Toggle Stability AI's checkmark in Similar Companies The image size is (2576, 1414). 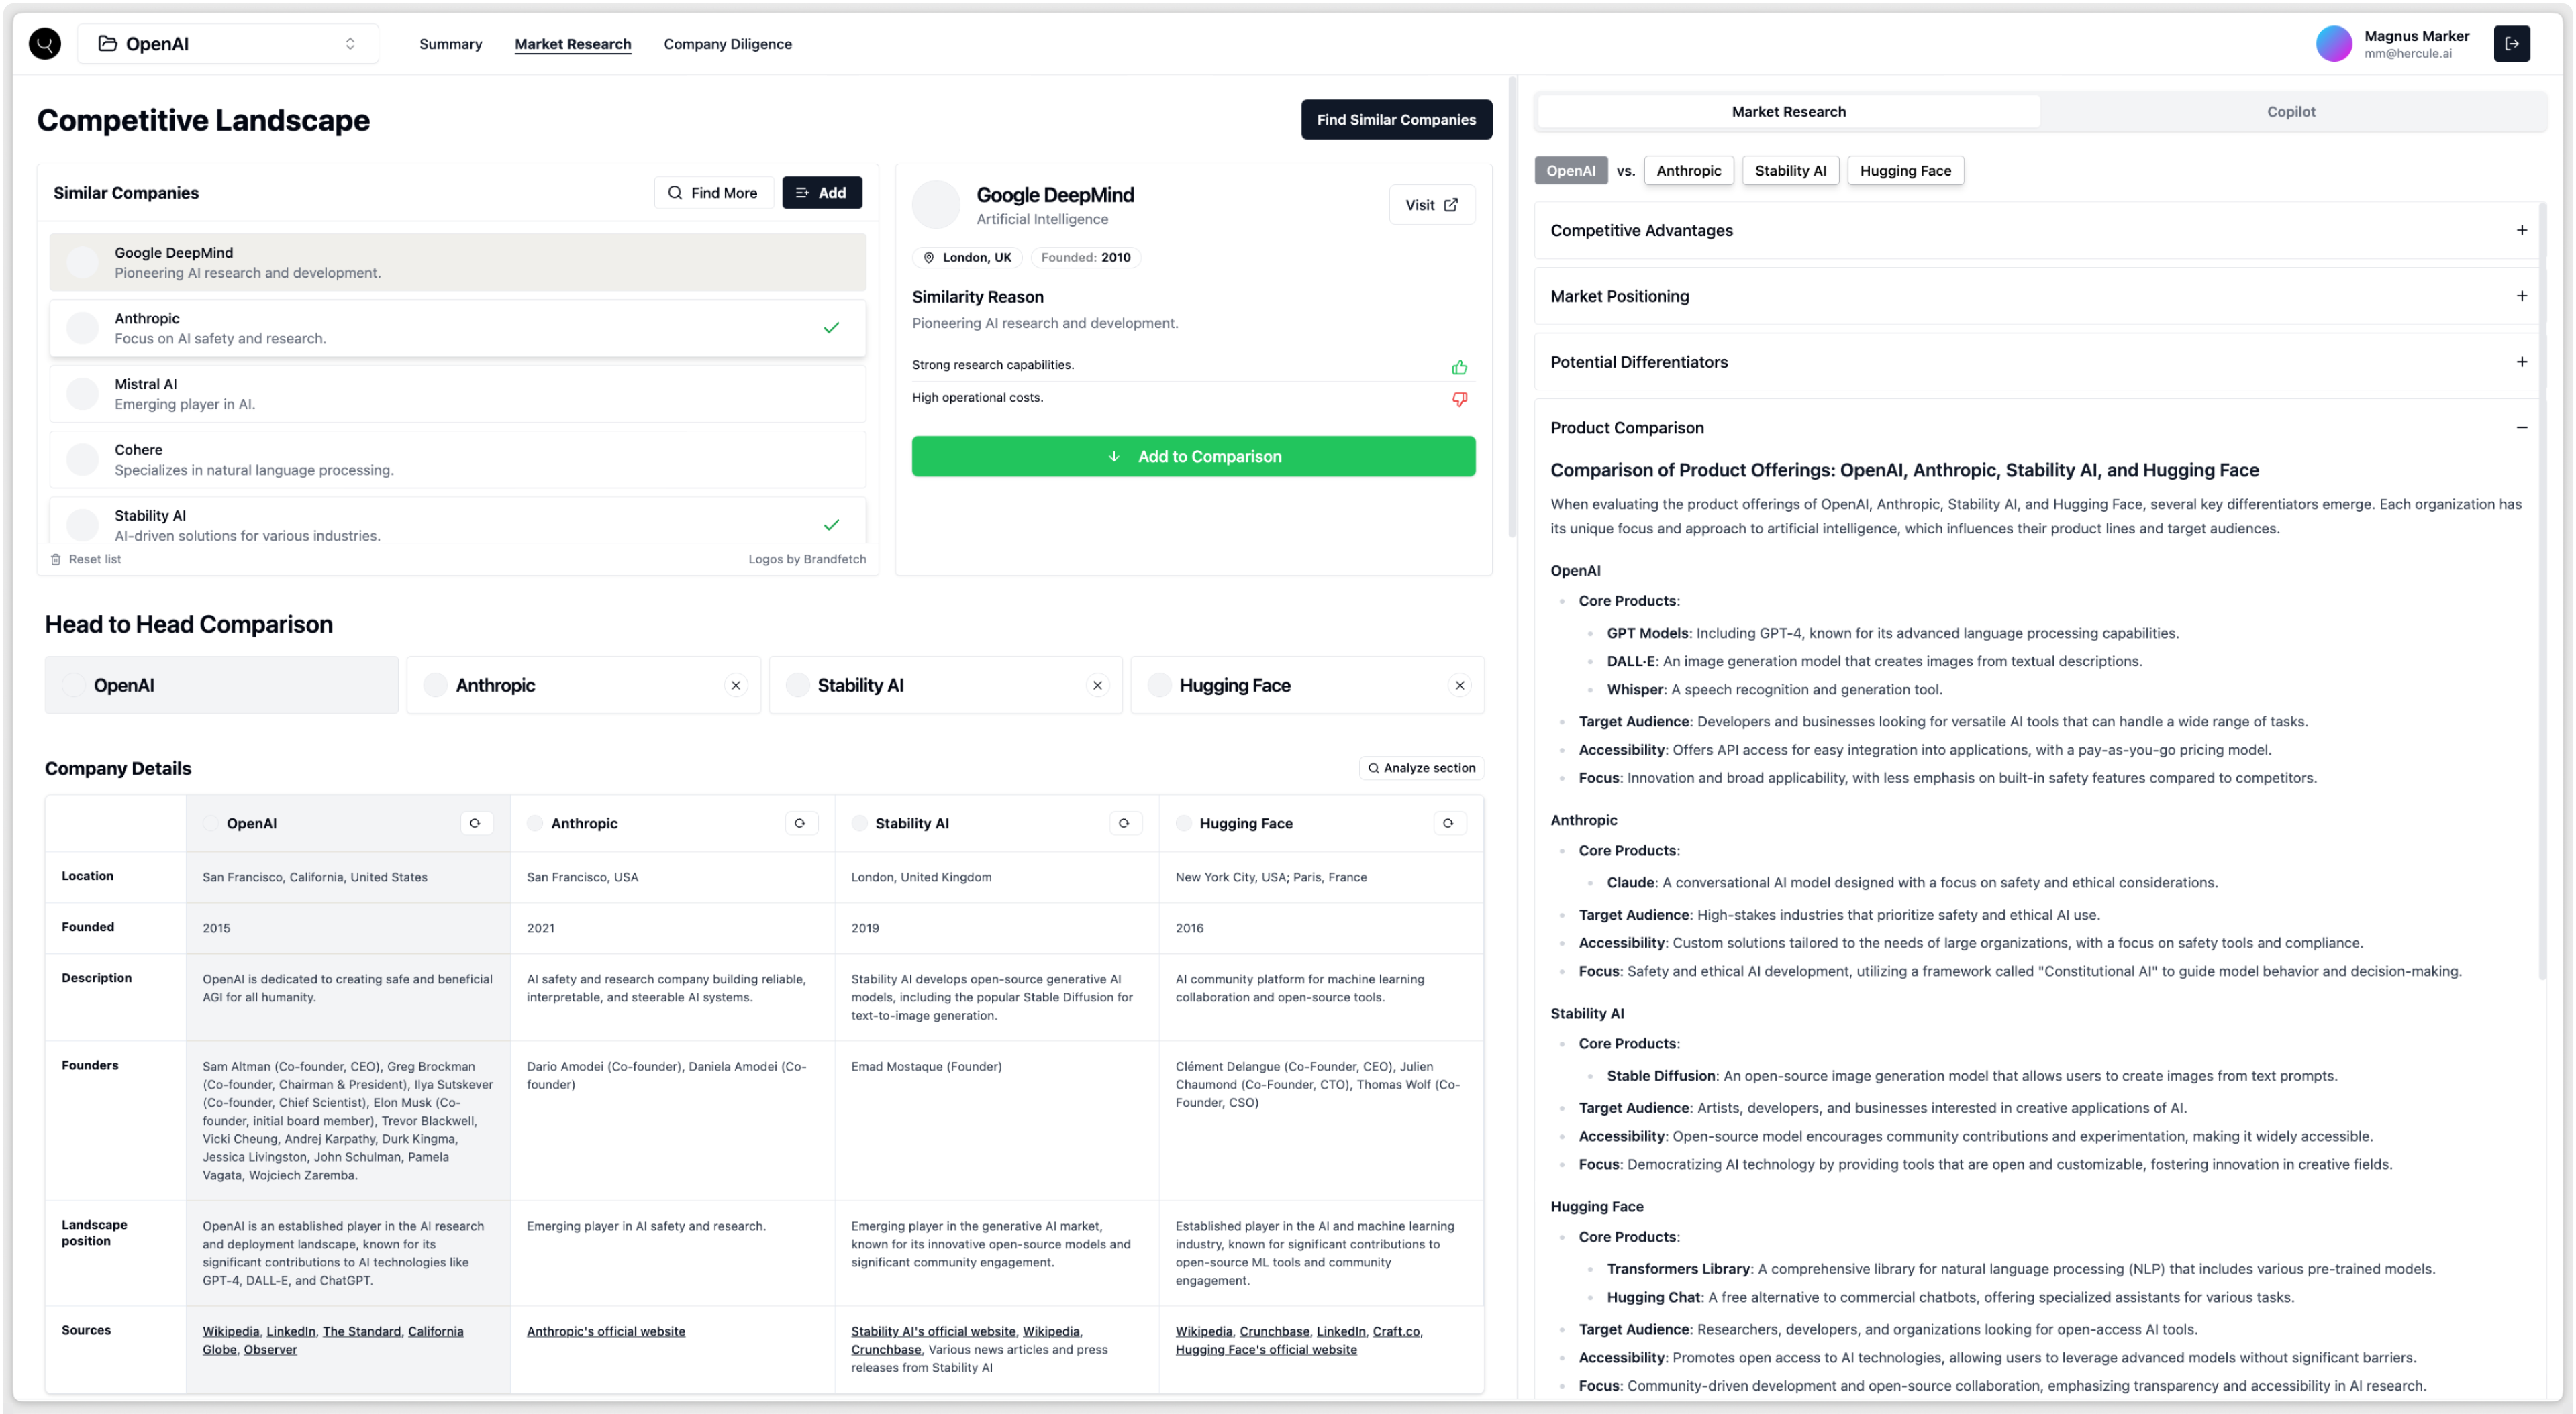[831, 524]
